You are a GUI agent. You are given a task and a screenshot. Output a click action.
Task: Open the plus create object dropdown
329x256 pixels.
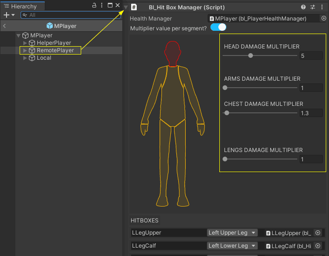pos(9,15)
